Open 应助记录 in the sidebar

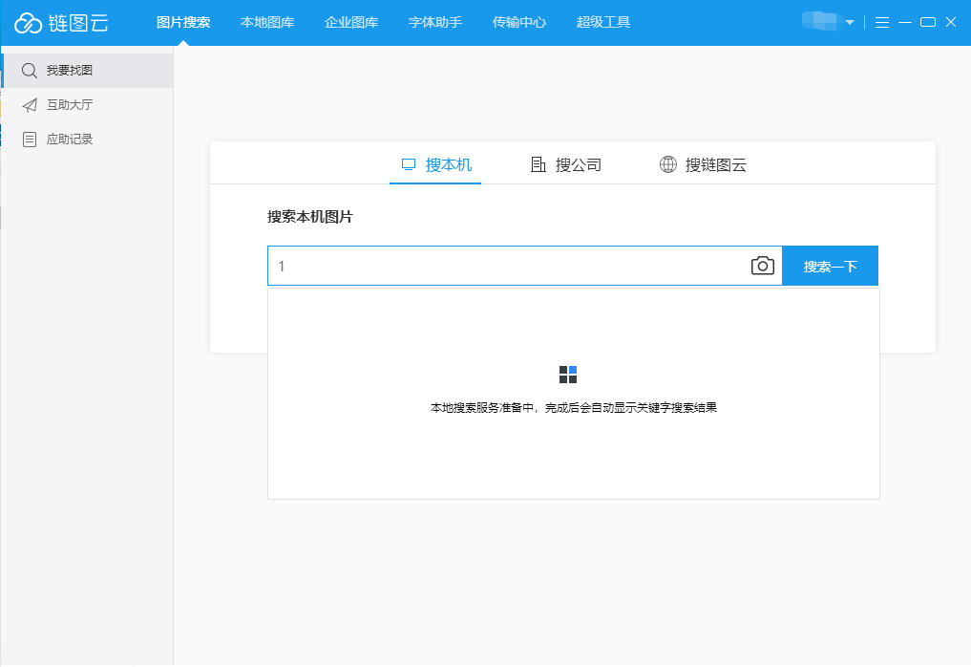point(70,140)
